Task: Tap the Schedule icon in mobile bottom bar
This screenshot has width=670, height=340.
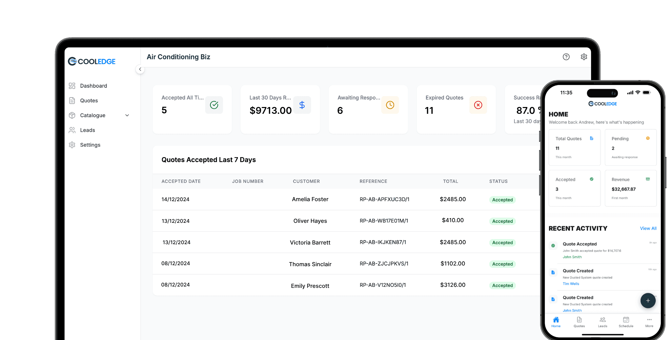Action: click(x=626, y=322)
